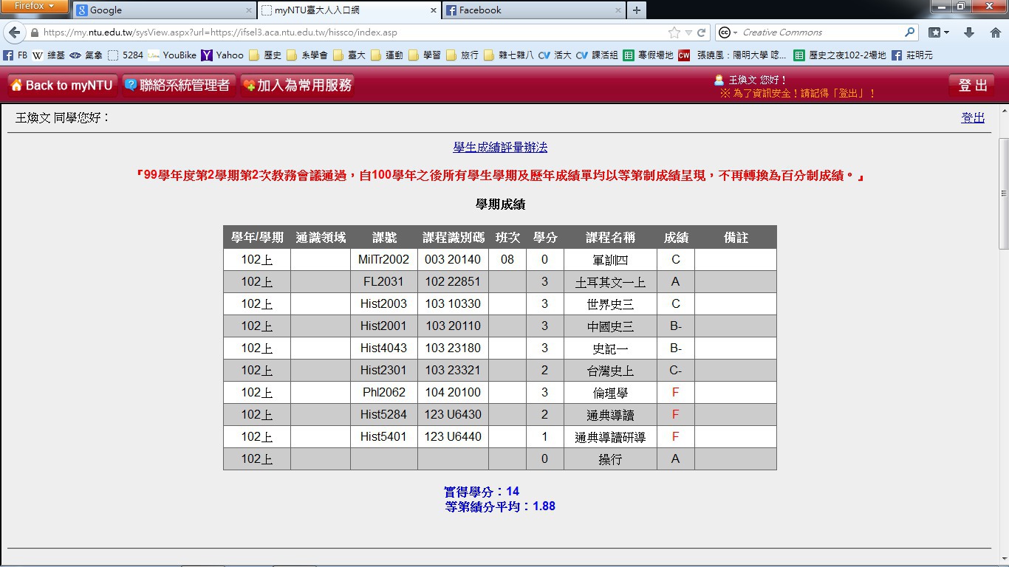Click the Back to myNTU button

pyautogui.click(x=62, y=86)
